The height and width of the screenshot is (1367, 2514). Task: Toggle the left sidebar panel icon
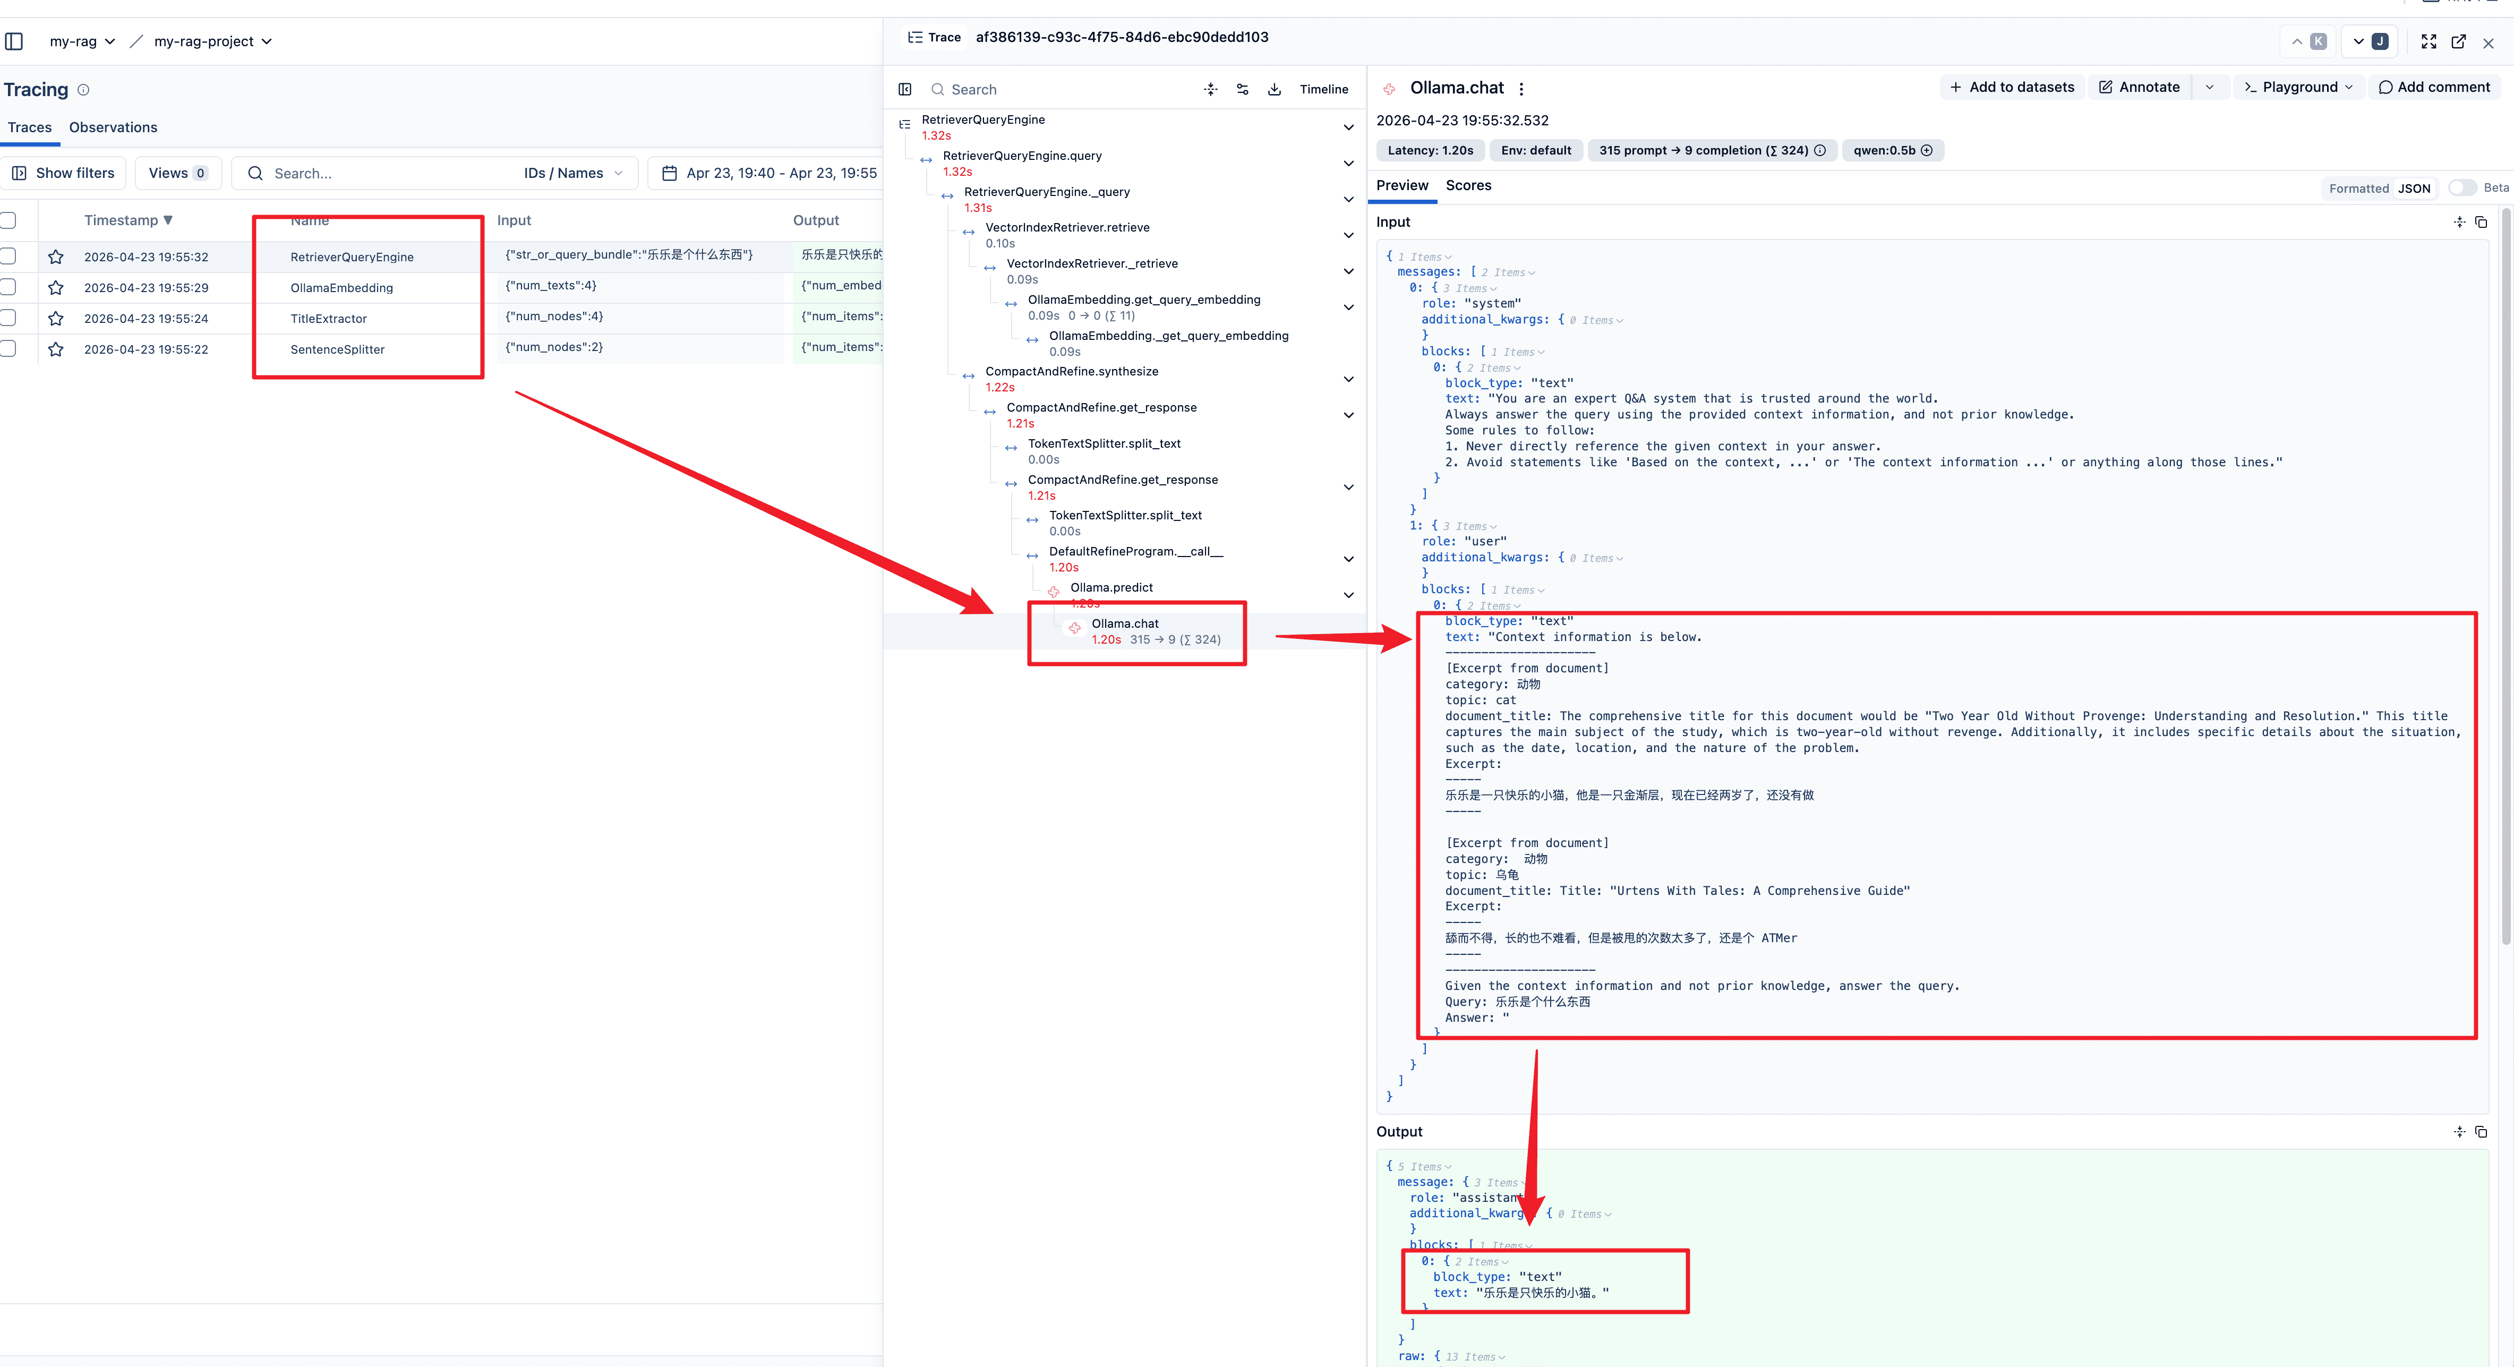(x=14, y=41)
